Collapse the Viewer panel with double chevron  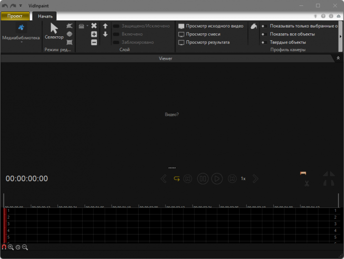pos(338,58)
